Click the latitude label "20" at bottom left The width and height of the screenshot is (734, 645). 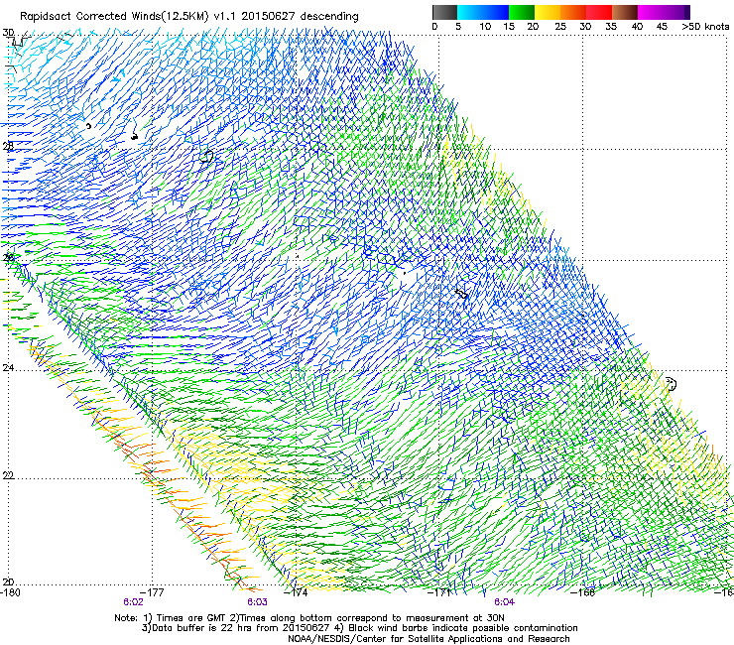point(8,582)
